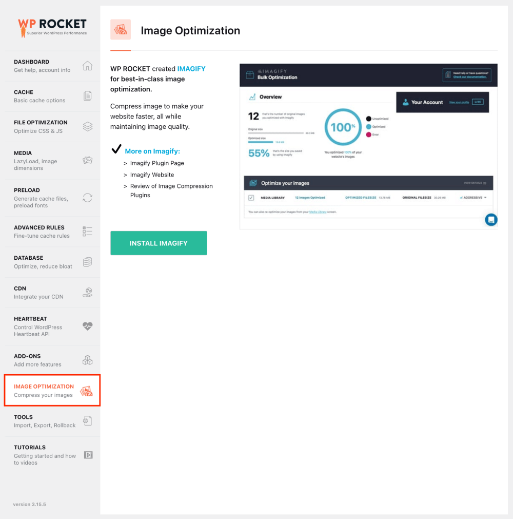Image resolution: width=513 pixels, height=519 pixels.
Task: Click the File Optimization layers icon
Action: [88, 126]
